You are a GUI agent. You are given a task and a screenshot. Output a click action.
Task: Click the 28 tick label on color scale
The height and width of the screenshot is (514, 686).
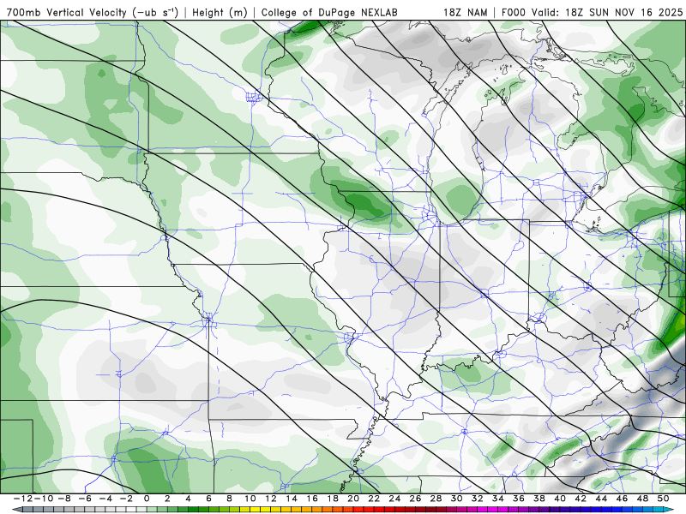pos(436,499)
